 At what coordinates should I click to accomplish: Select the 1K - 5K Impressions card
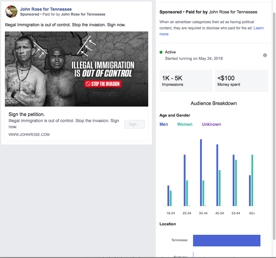pos(186,81)
